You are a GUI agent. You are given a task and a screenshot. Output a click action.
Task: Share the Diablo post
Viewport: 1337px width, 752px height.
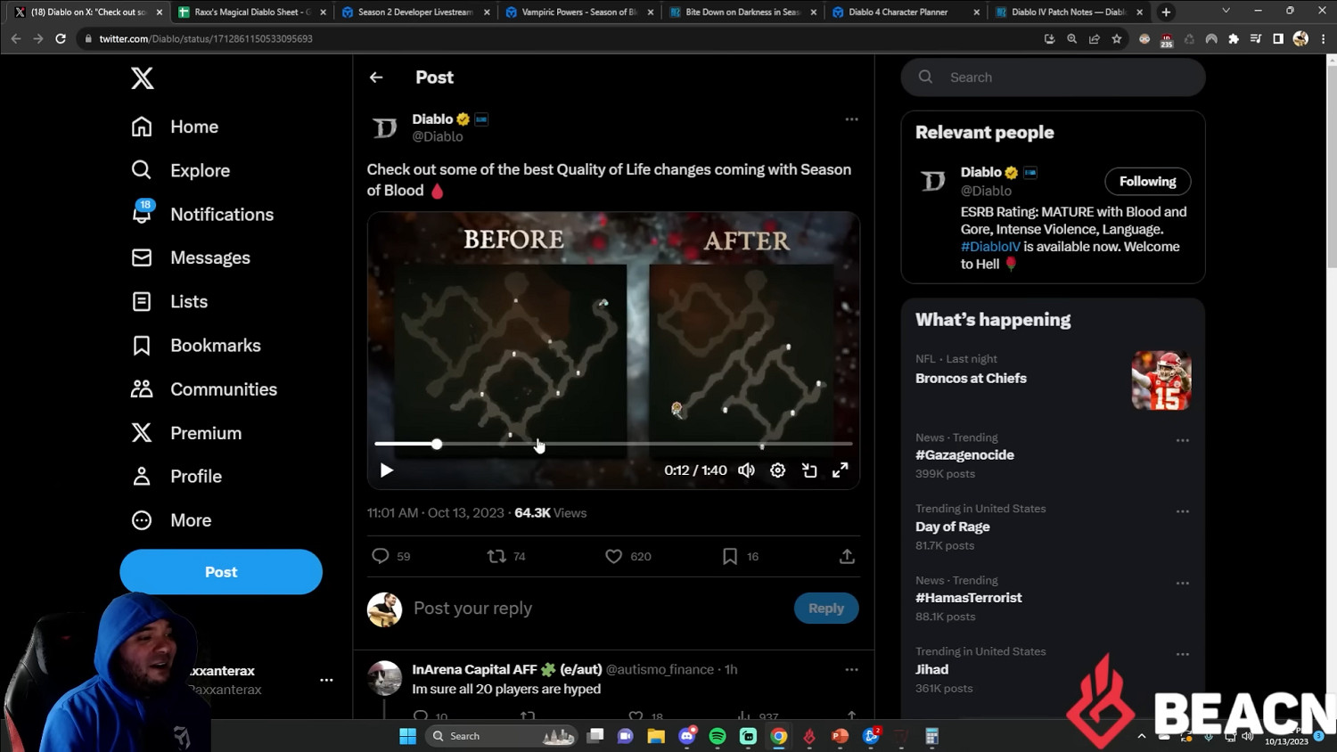click(x=847, y=556)
